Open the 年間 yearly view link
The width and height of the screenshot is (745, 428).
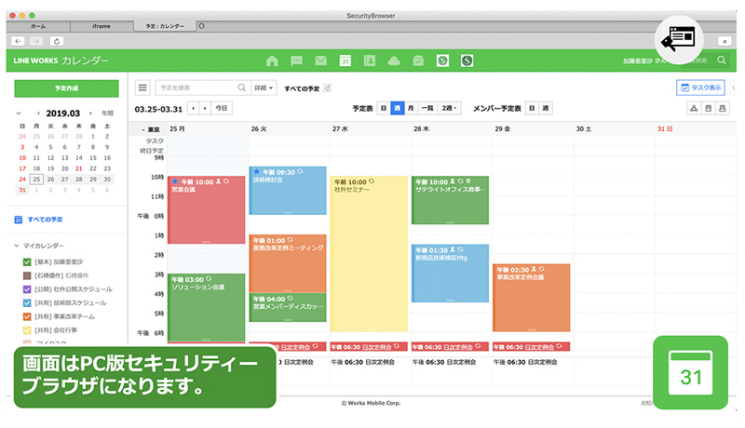pyautogui.click(x=107, y=114)
